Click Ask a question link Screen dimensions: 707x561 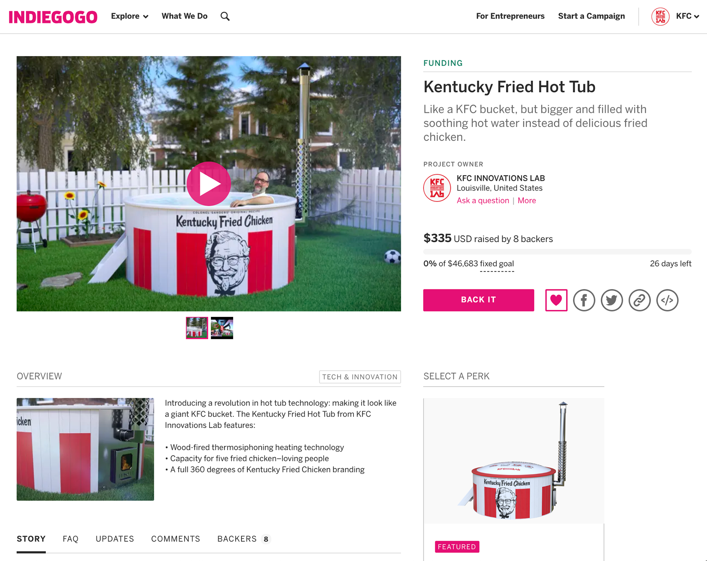pos(483,201)
